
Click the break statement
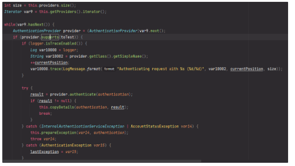[x=45, y=113]
